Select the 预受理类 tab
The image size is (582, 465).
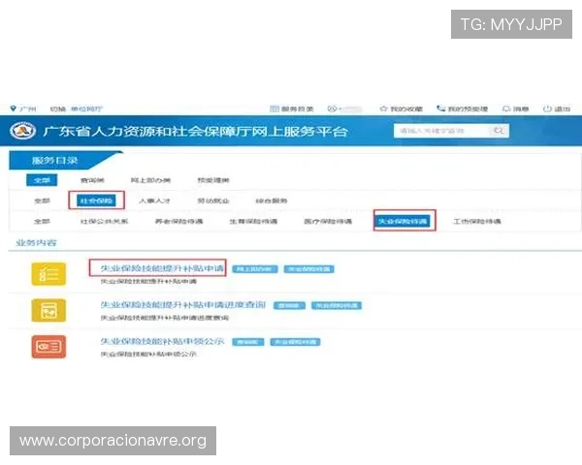tap(213, 180)
